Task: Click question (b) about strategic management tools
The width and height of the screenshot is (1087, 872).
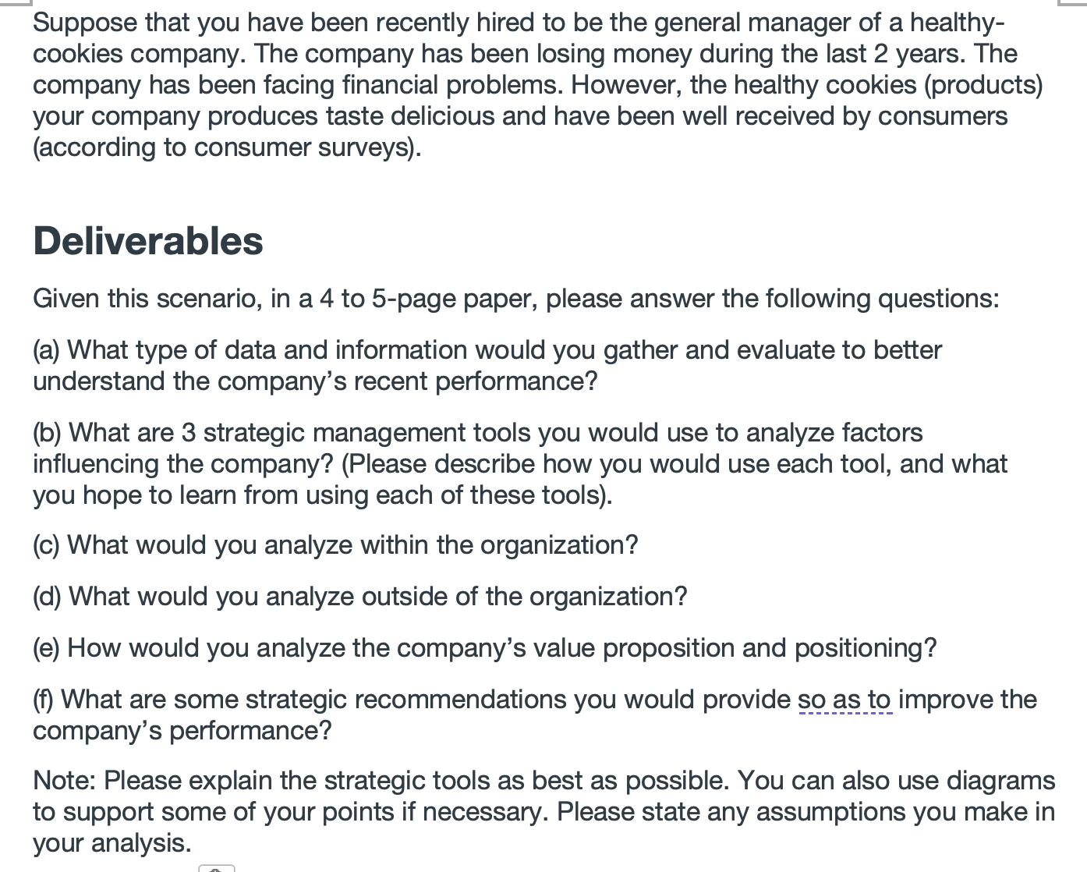Action: click(x=520, y=464)
